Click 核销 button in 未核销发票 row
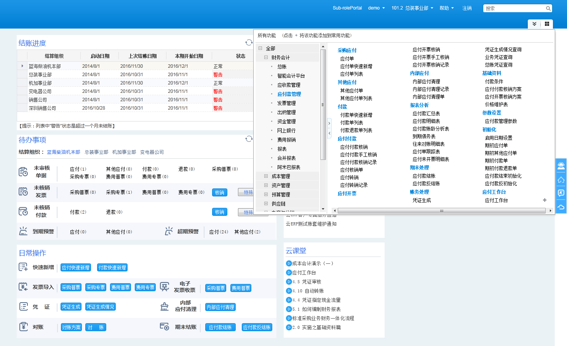Screen dimensions: 567x346 click(x=219, y=192)
